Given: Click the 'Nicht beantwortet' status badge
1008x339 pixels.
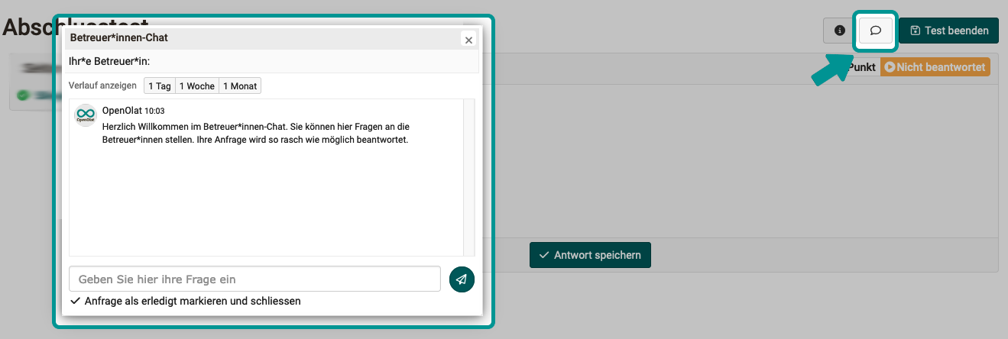Looking at the screenshot, I should pyautogui.click(x=935, y=67).
